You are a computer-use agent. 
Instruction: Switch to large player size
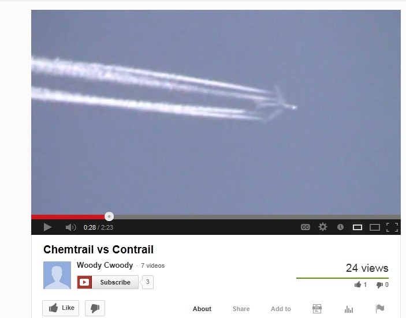click(x=375, y=227)
